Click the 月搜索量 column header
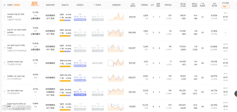The height and width of the screenshot is (112, 237). click(x=144, y=5)
